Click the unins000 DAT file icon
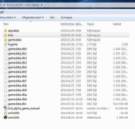The height and width of the screenshot is (129, 135). [6, 113]
